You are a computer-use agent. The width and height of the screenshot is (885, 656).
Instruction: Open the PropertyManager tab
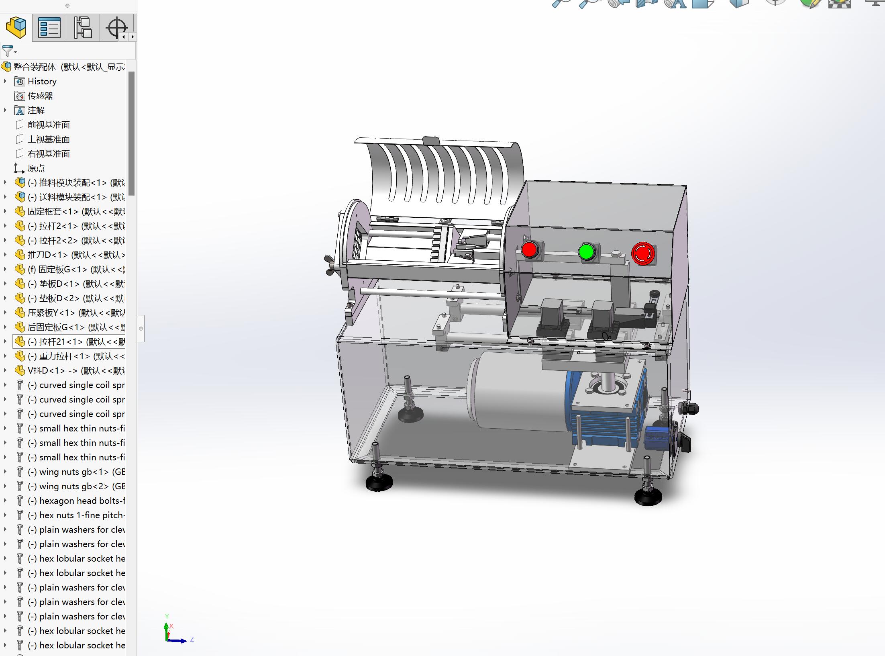[x=49, y=28]
